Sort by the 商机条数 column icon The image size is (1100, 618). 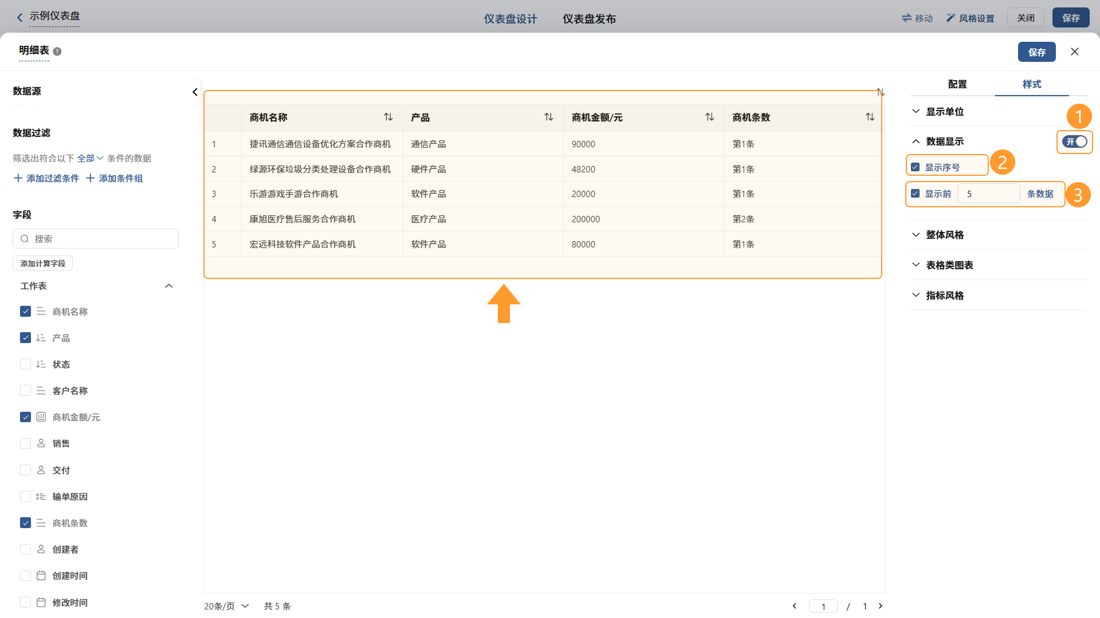(x=870, y=117)
